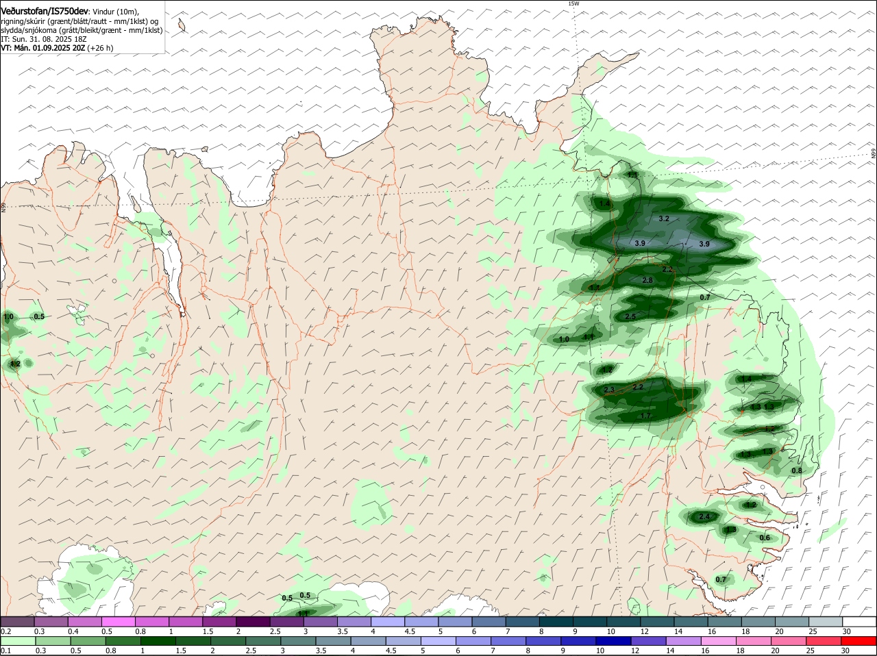Pick the light grey 25 swatch in upper legend row
The width and height of the screenshot is (877, 656).
coord(826,622)
